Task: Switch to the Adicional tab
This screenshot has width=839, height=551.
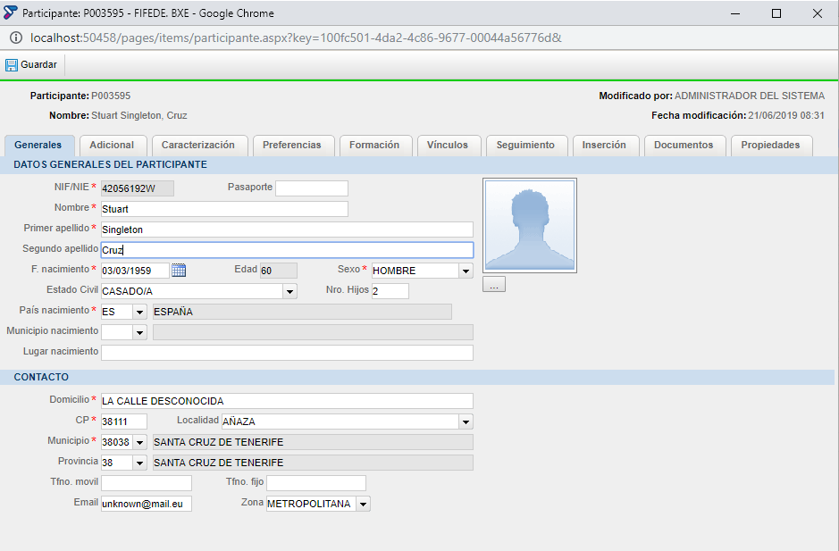Action: 112,145
